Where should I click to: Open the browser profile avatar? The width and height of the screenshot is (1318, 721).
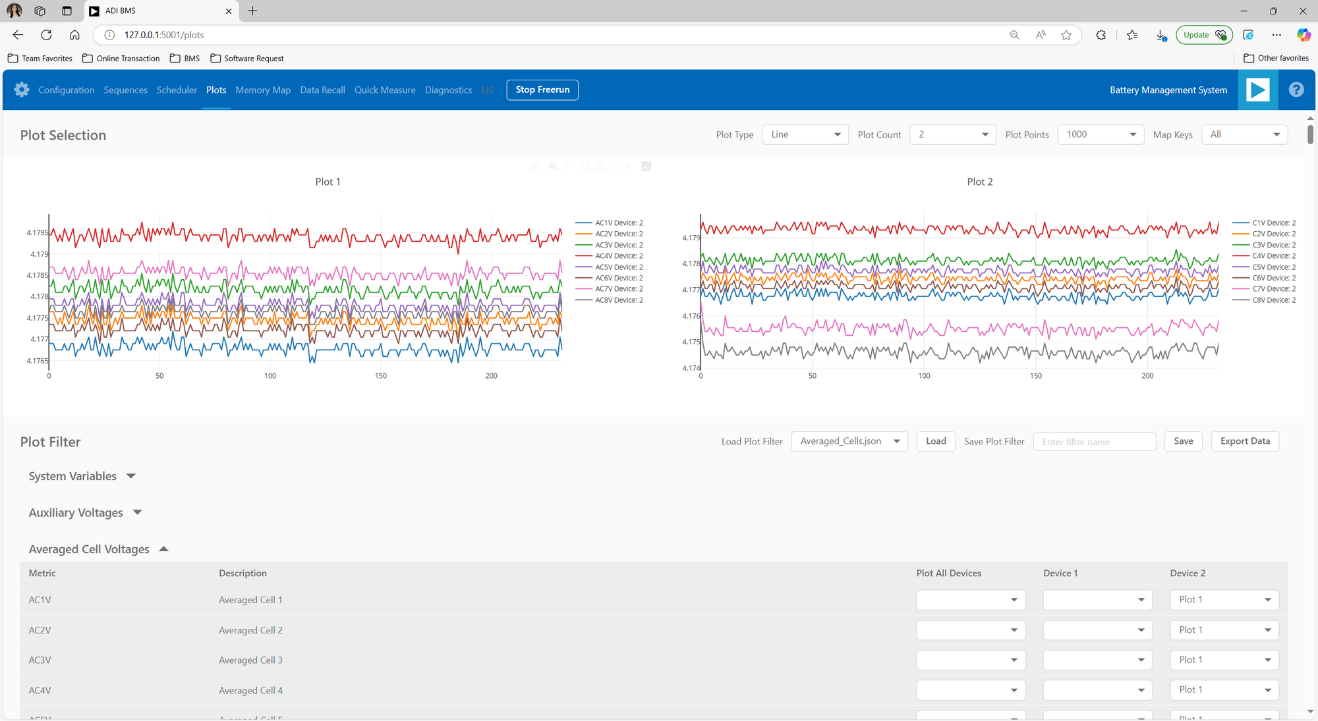14,11
